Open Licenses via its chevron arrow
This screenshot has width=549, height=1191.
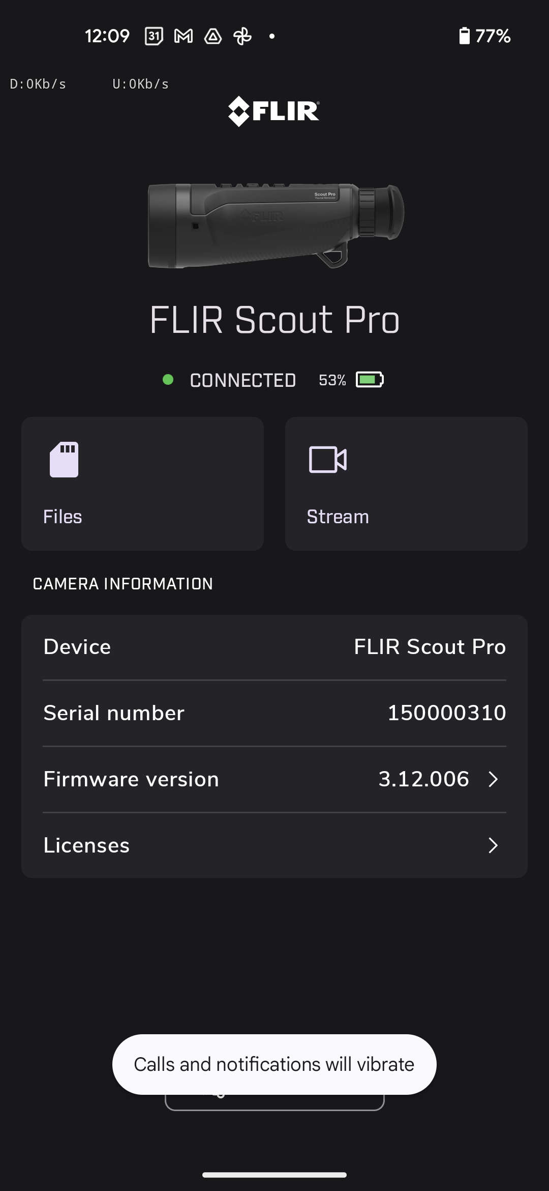(x=493, y=845)
